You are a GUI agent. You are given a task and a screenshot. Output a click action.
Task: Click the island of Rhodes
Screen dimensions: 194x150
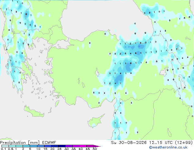57,103
